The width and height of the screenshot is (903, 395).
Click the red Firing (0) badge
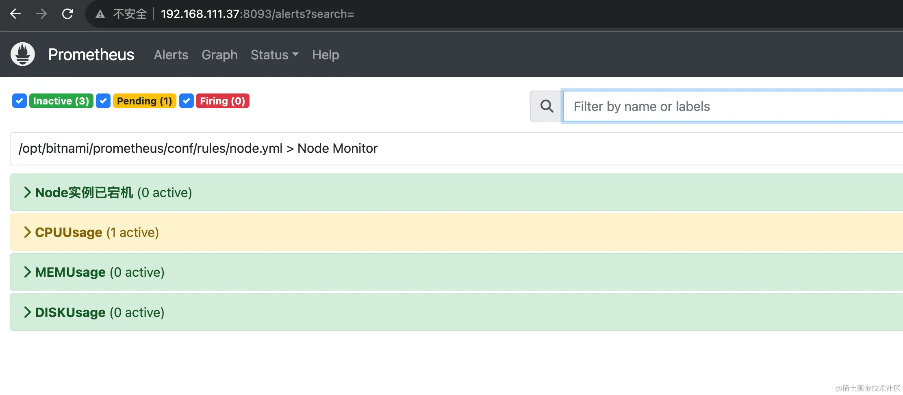pyautogui.click(x=222, y=101)
